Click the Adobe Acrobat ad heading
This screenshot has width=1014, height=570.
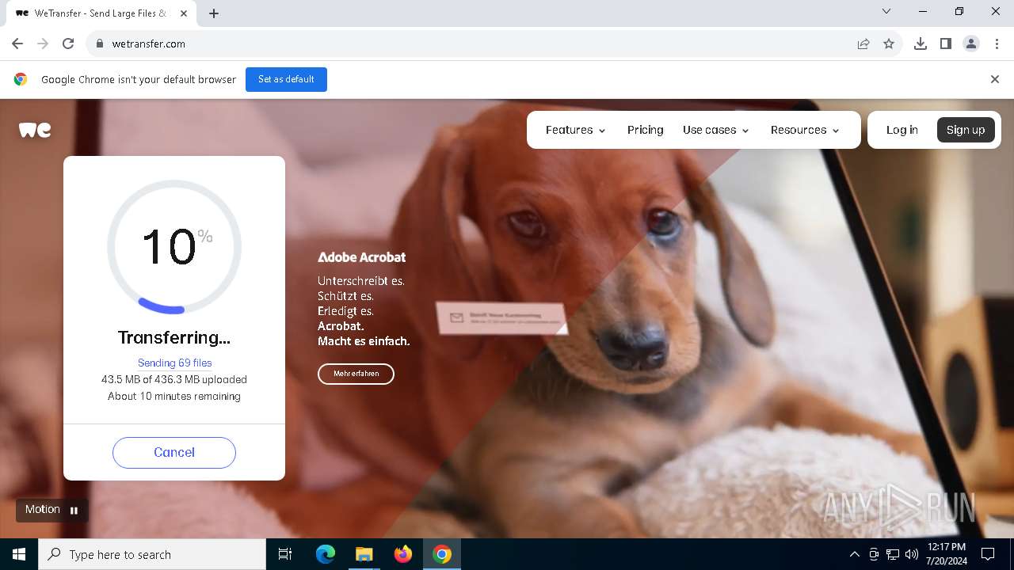[x=362, y=257]
